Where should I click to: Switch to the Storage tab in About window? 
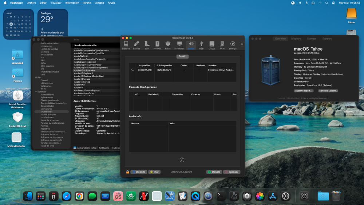click(x=312, y=39)
